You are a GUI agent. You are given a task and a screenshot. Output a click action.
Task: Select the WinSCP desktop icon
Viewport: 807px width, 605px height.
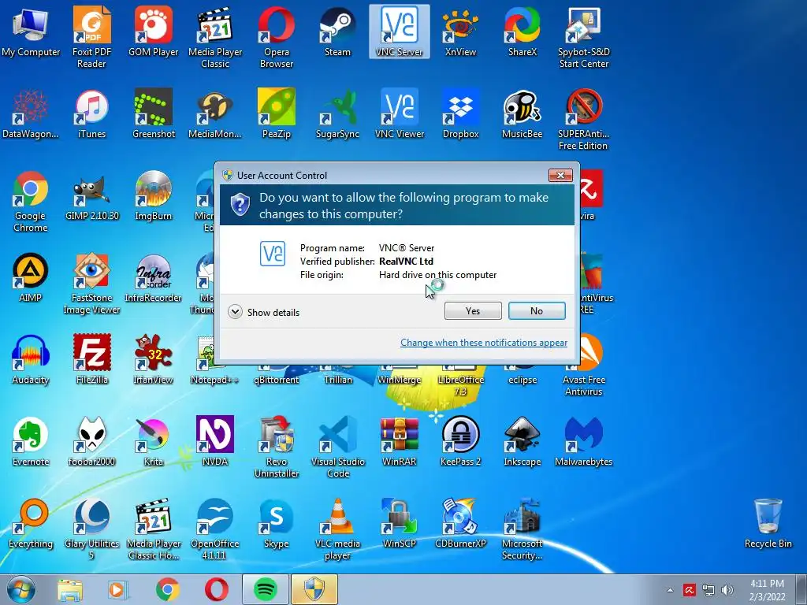click(x=400, y=524)
